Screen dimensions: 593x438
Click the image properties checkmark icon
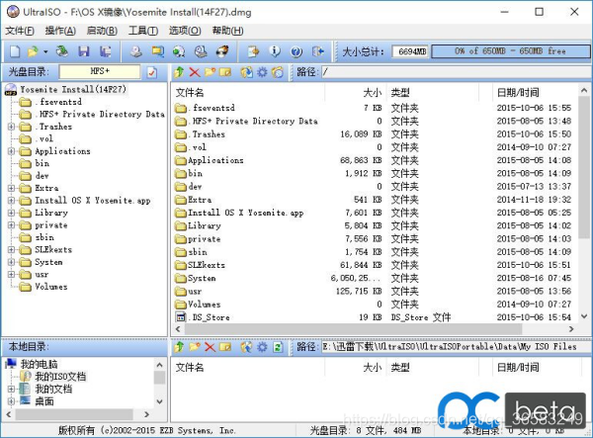(152, 72)
